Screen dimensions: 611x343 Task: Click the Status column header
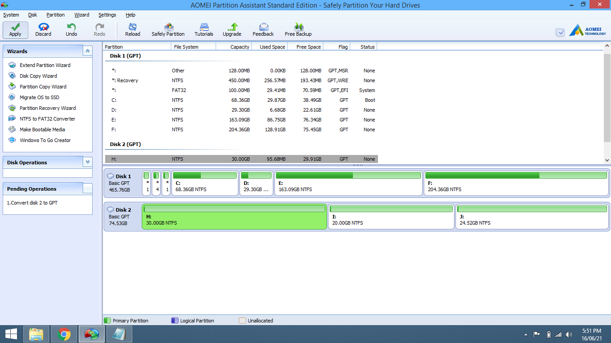(364, 46)
